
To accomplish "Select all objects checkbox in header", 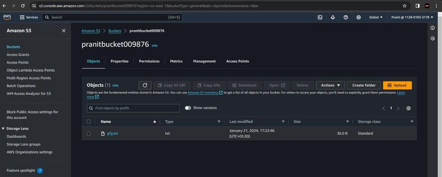I will click(88, 121).
